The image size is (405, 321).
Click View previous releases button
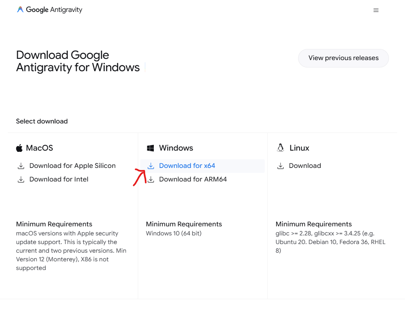[x=343, y=58]
